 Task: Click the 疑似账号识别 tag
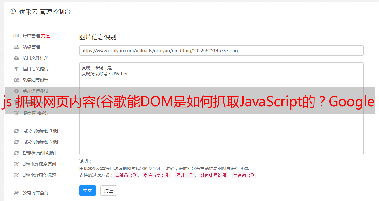pyautogui.click(x=213, y=175)
